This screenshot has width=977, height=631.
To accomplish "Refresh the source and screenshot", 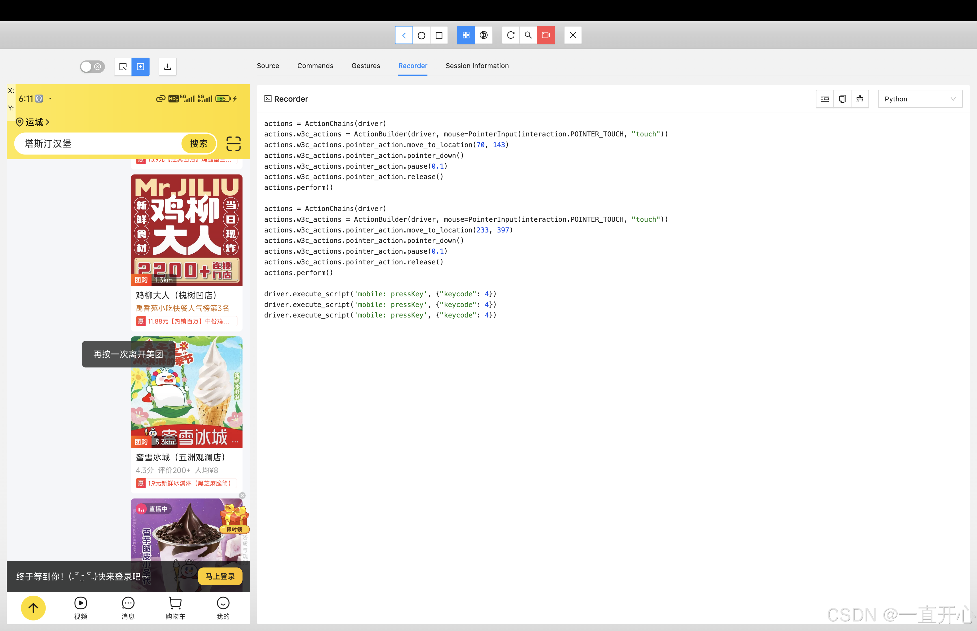I will click(x=511, y=35).
